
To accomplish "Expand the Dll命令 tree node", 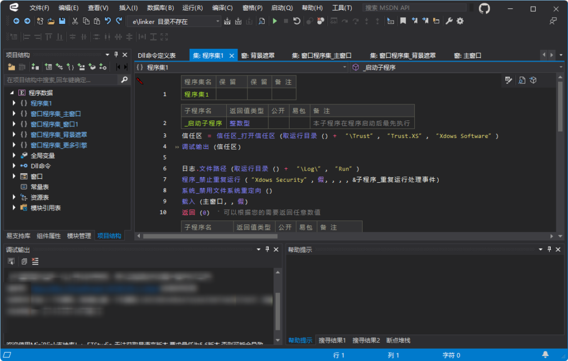I will [14, 166].
